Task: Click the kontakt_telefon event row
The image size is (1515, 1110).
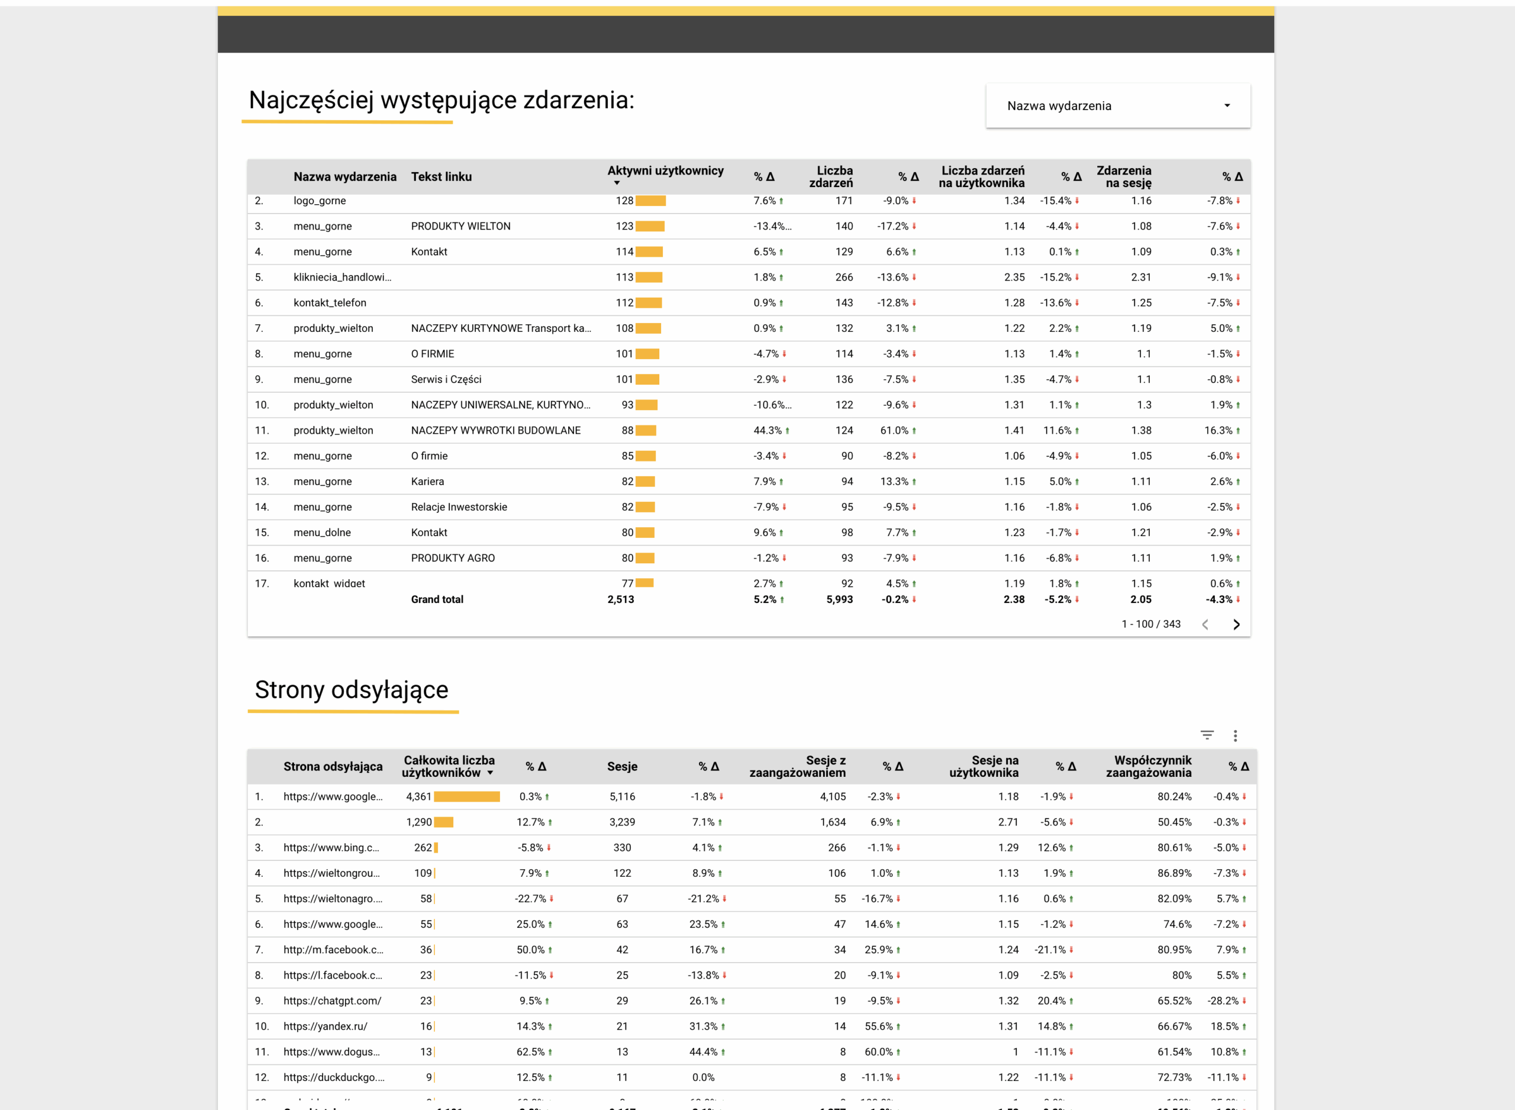Action: [x=330, y=303]
